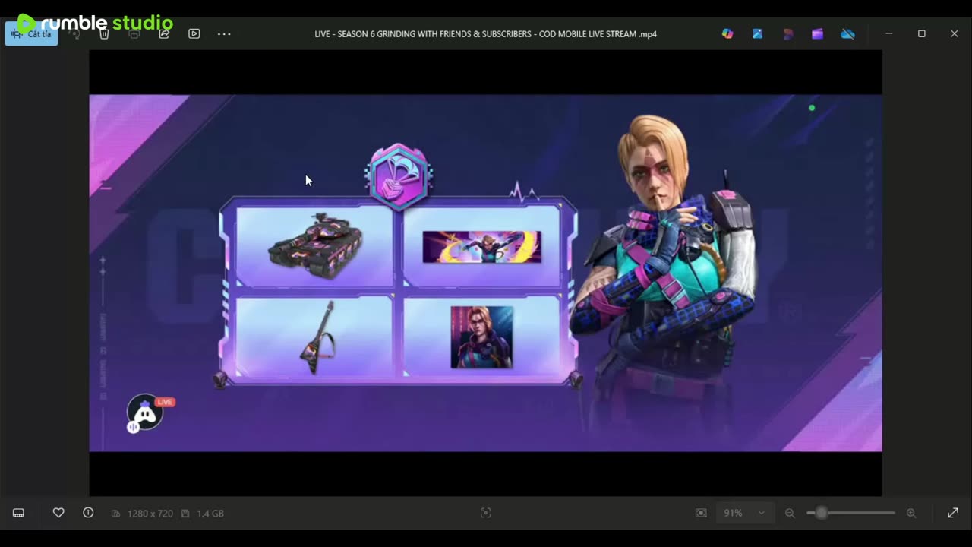Click the 1280 x 720 dimensions text
This screenshot has width=972, height=547.
pyautogui.click(x=150, y=514)
